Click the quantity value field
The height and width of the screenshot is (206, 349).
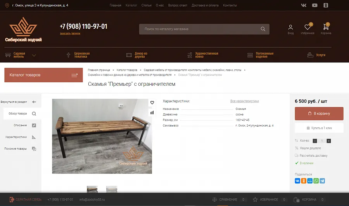(x=321, y=141)
